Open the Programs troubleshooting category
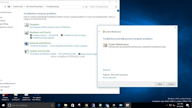192x108 pixels. pos(34,24)
